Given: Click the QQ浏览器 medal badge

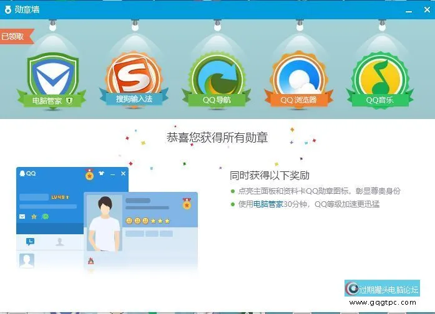Looking at the screenshot, I should (299, 80).
